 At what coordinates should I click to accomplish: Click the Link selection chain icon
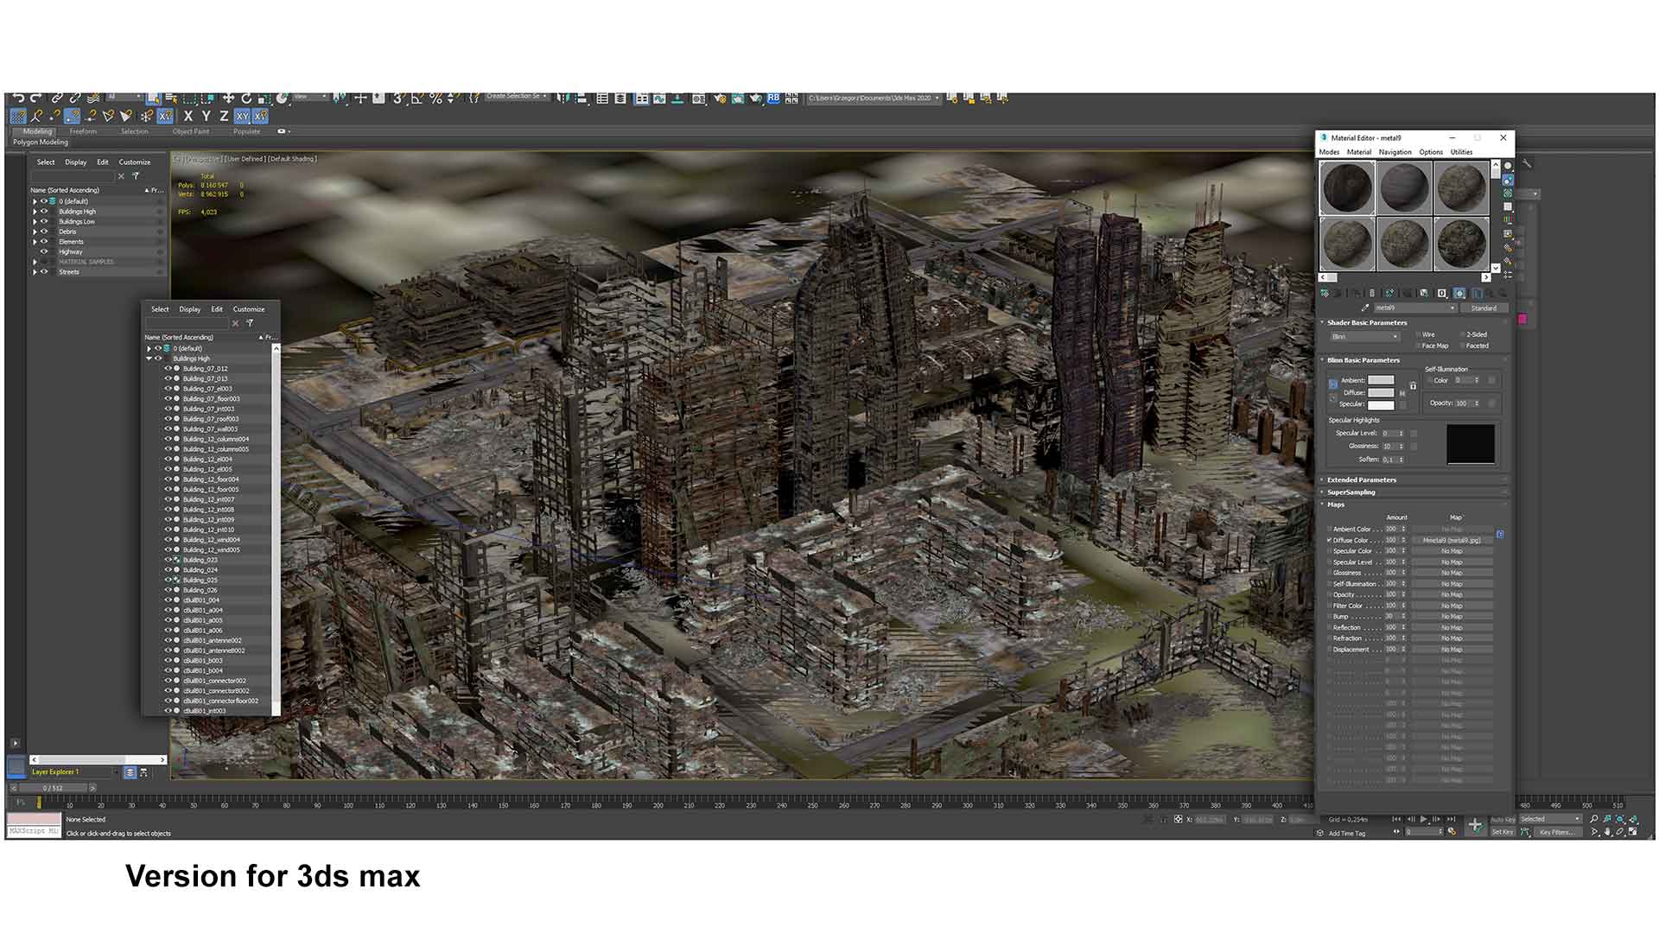(57, 98)
